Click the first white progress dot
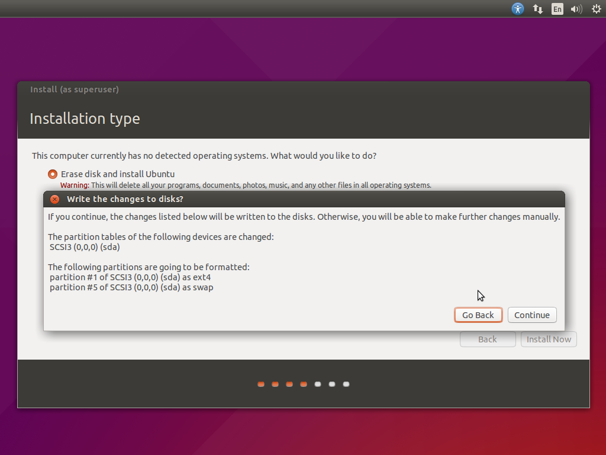 click(x=318, y=384)
